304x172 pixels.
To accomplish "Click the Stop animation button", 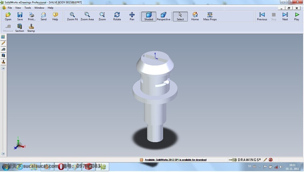I will (x=274, y=16).
